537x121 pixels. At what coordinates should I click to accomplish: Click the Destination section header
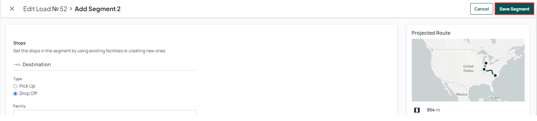[x=36, y=64]
